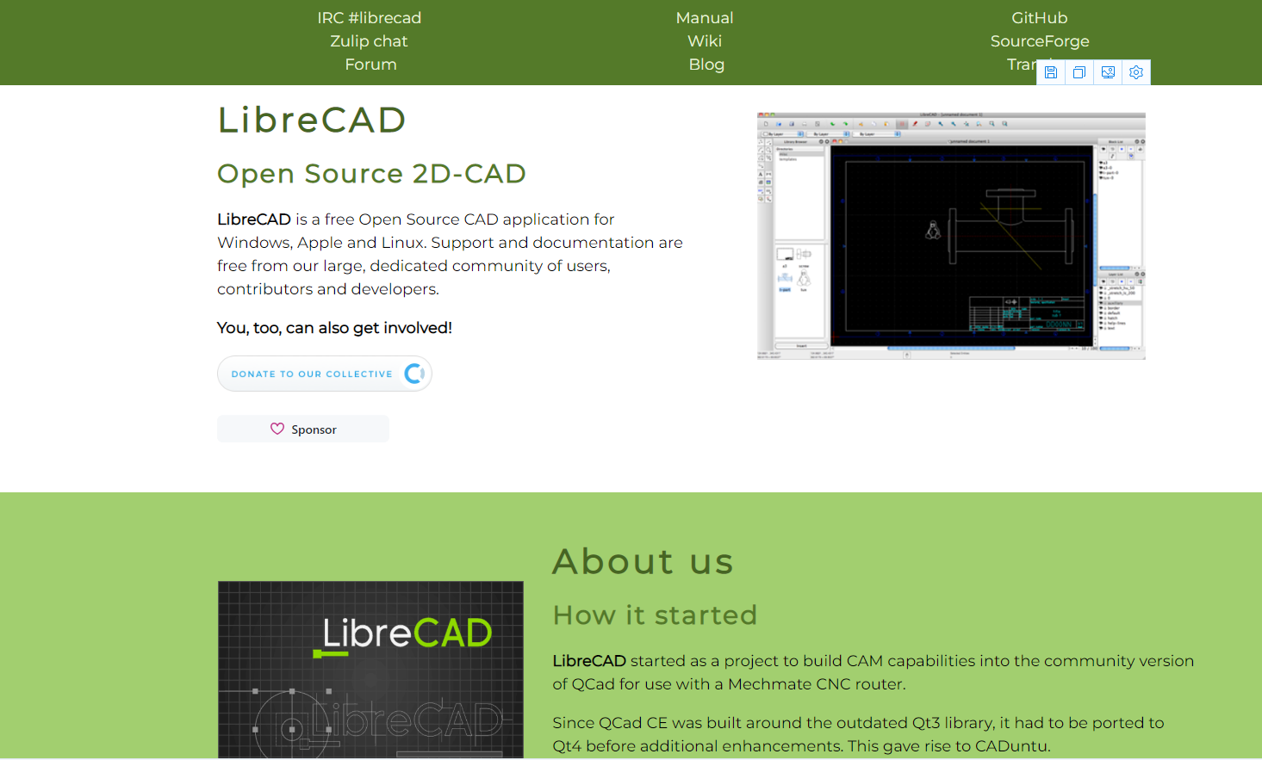
Task: Toggle the eye icon beside the 'tux-0' block
Action: (1100, 178)
